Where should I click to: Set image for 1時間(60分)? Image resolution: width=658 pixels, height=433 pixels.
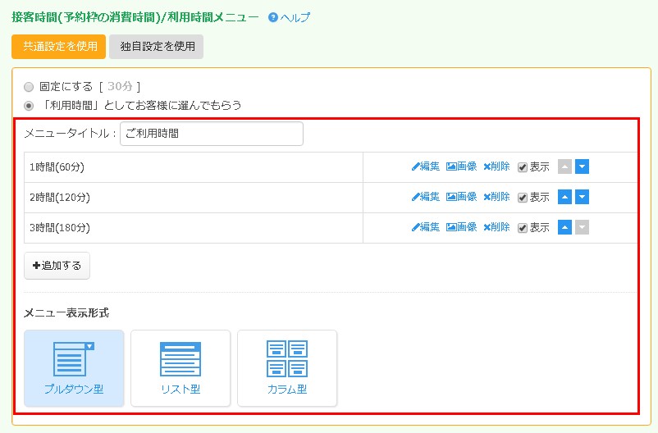click(462, 166)
